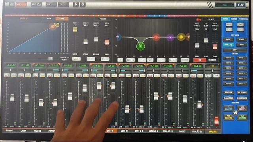Select the red EQ band 2 node
253x142 pixels.
(156, 37)
